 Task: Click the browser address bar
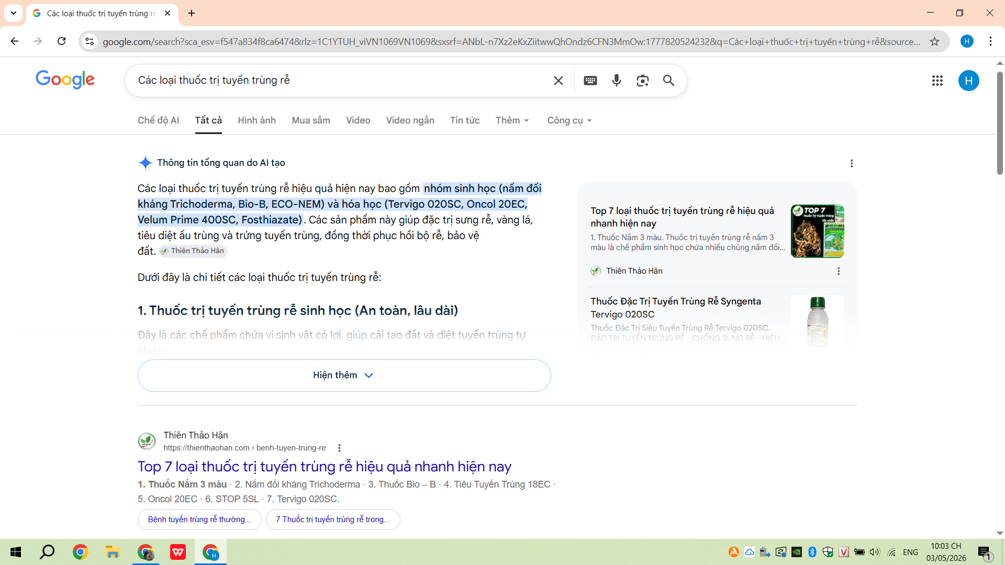(x=511, y=41)
